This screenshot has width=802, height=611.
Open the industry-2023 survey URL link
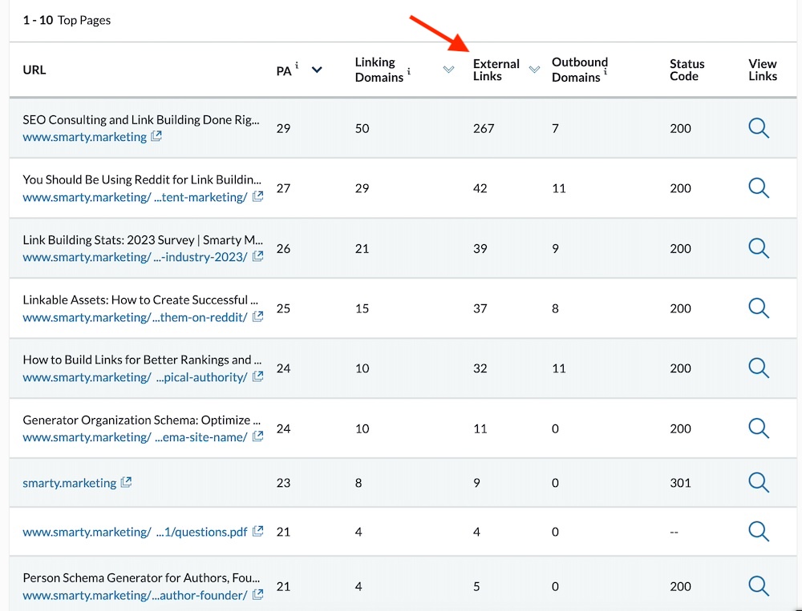pos(135,257)
